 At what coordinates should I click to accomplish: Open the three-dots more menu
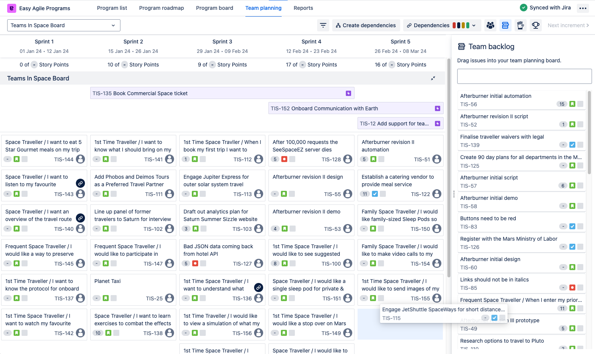583,8
